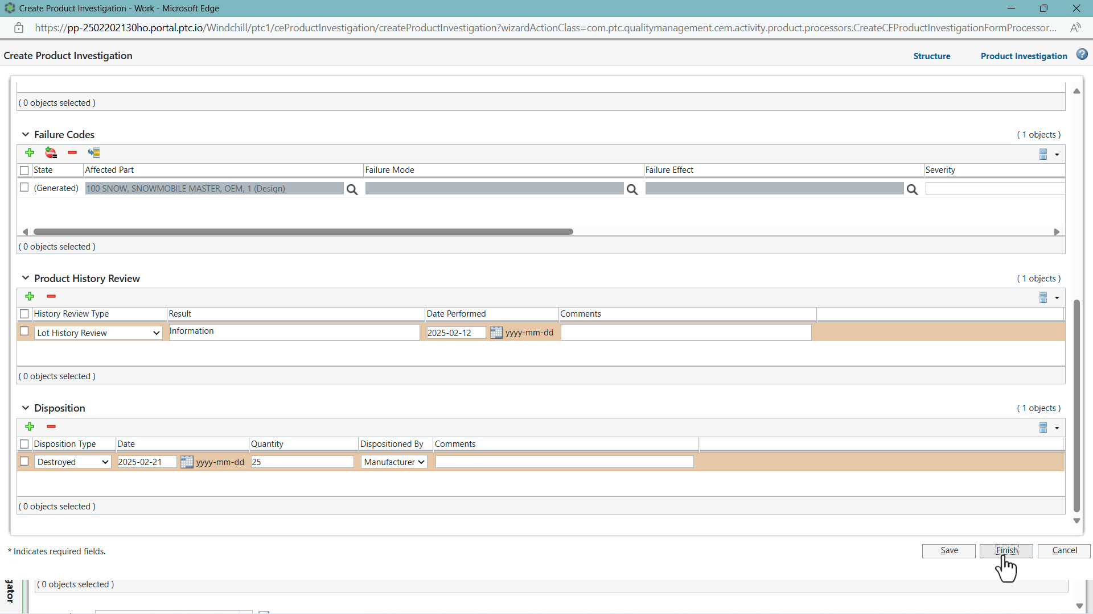Open calendar picker for Disposition date

coord(187,462)
